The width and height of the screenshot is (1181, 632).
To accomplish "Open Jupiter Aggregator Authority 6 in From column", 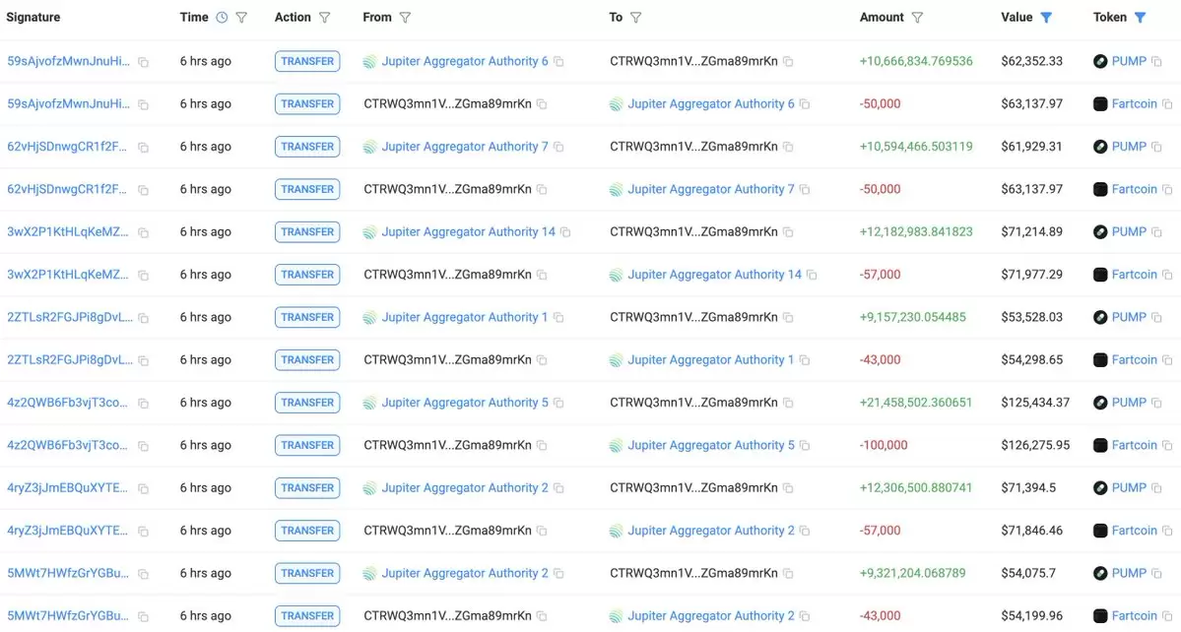I will (x=465, y=61).
